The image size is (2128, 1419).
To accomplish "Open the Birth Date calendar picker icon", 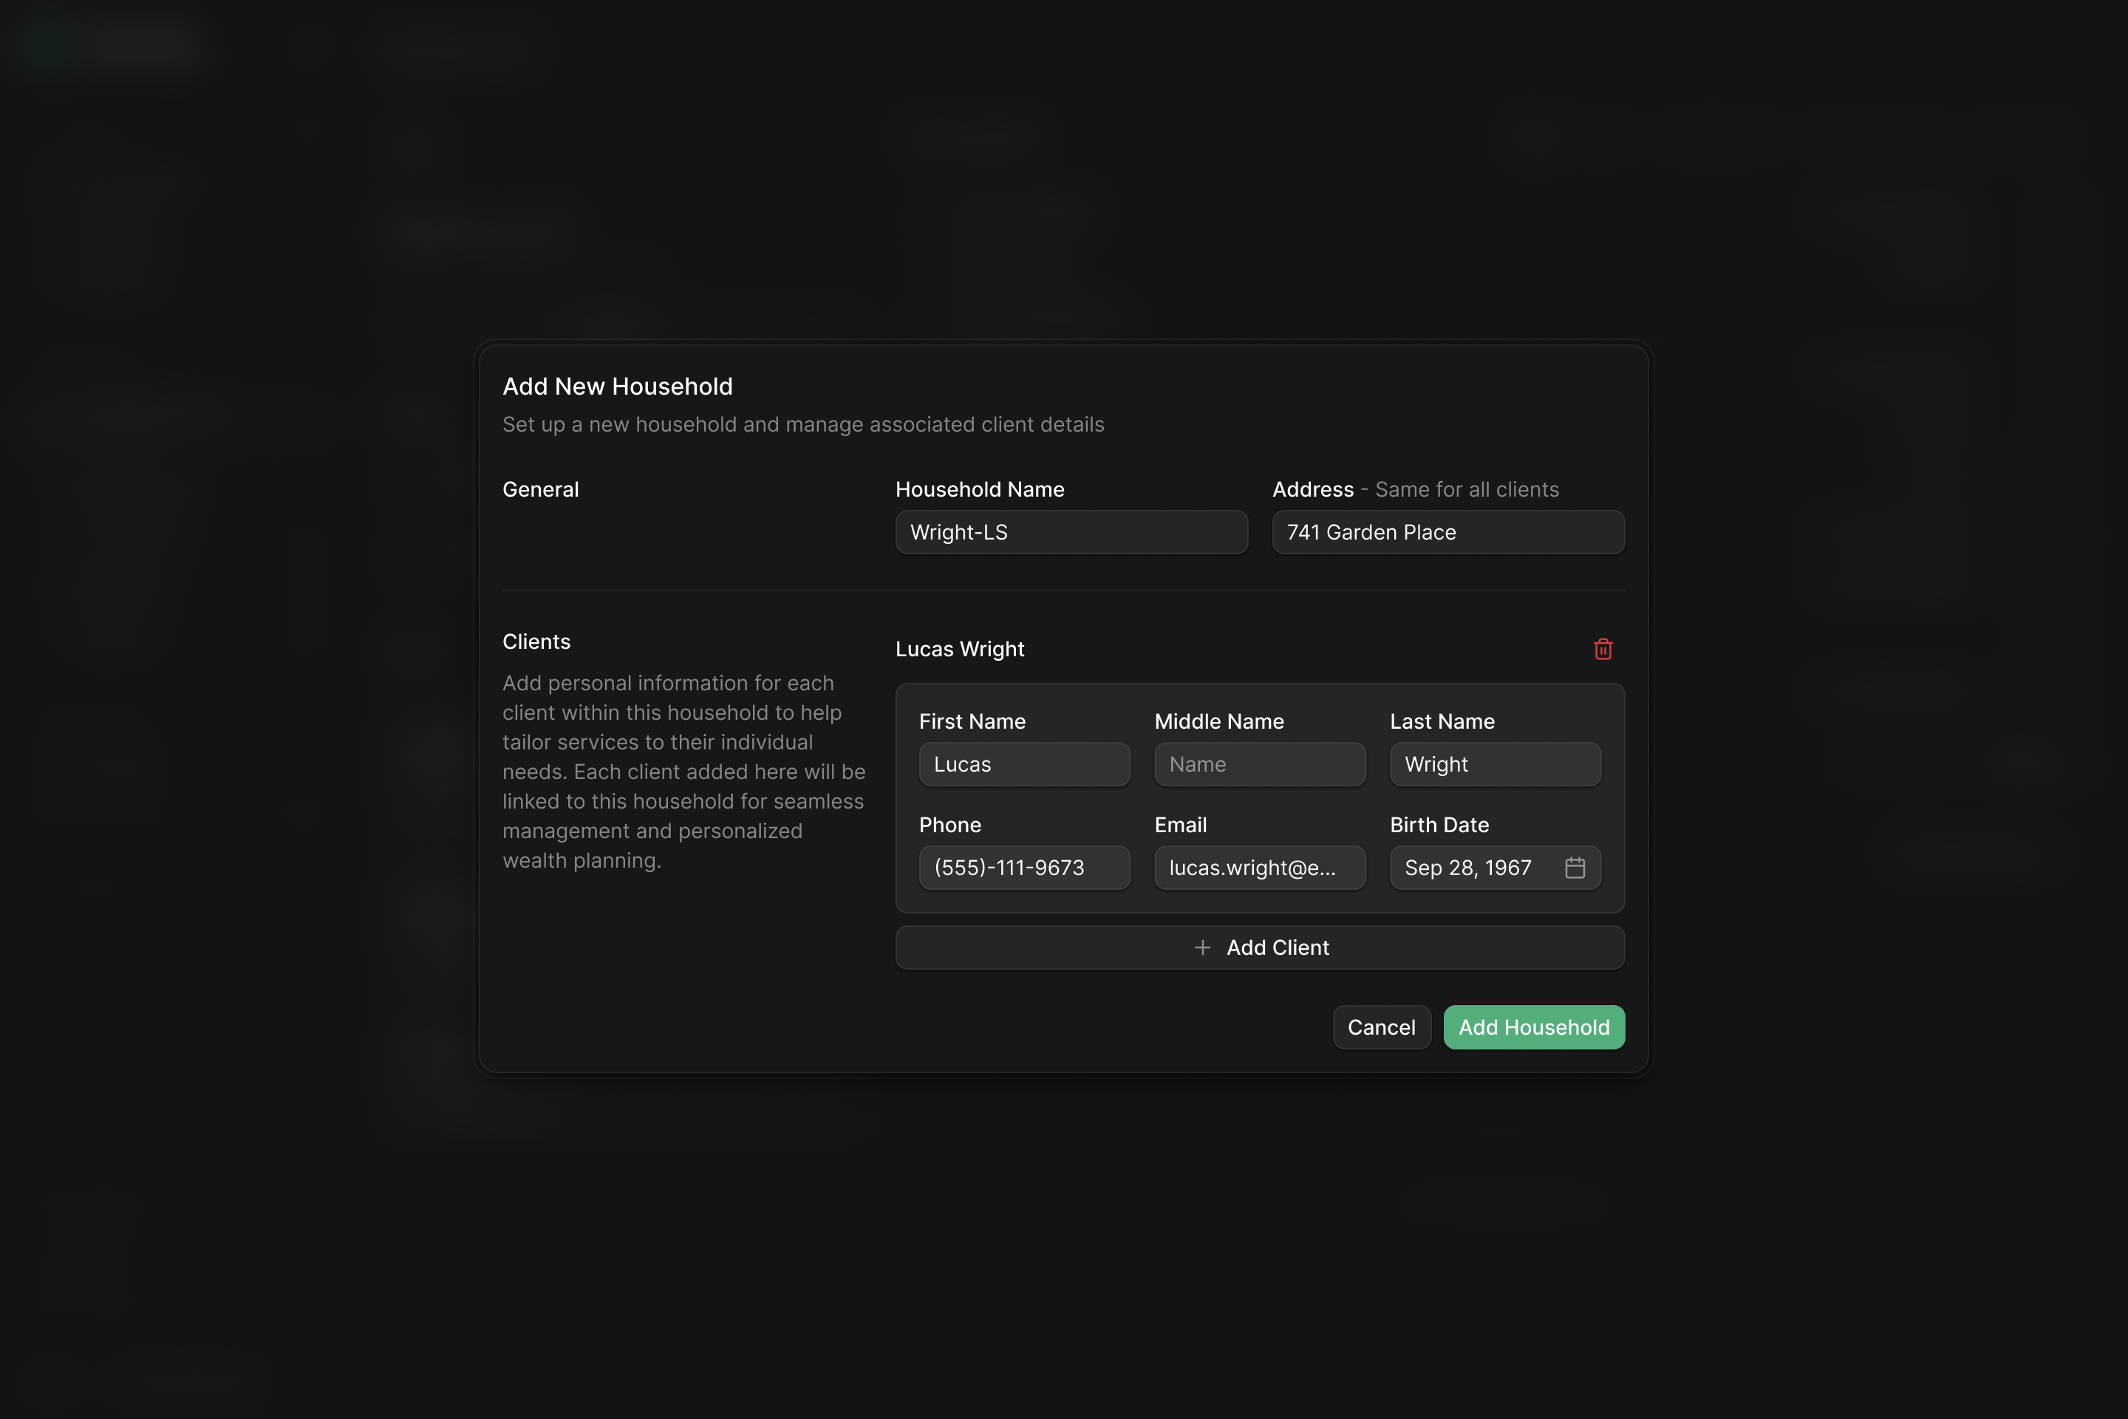I will coord(1575,868).
